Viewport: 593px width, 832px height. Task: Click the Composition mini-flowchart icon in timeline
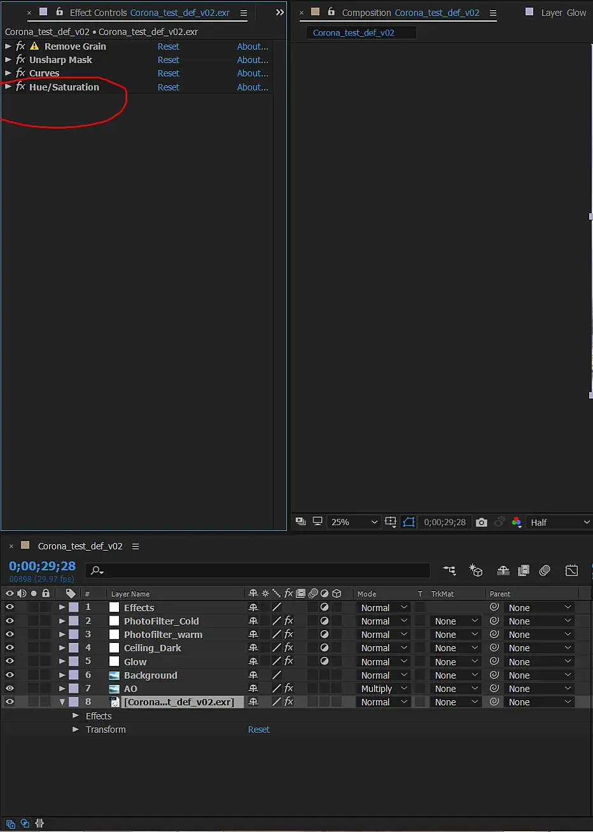click(x=450, y=570)
